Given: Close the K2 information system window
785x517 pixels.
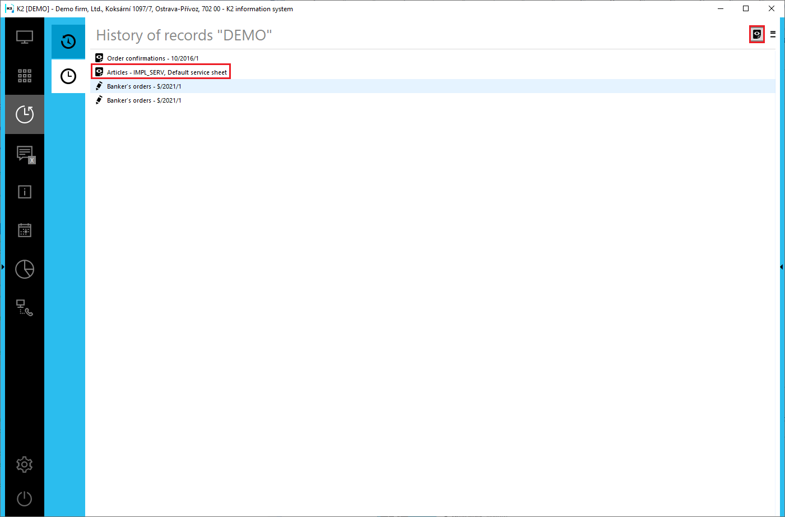Looking at the screenshot, I should coord(772,8).
